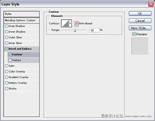Screen dimensions: 155x121
Task: Close the Layer Style dialog
Action: (151, 4)
